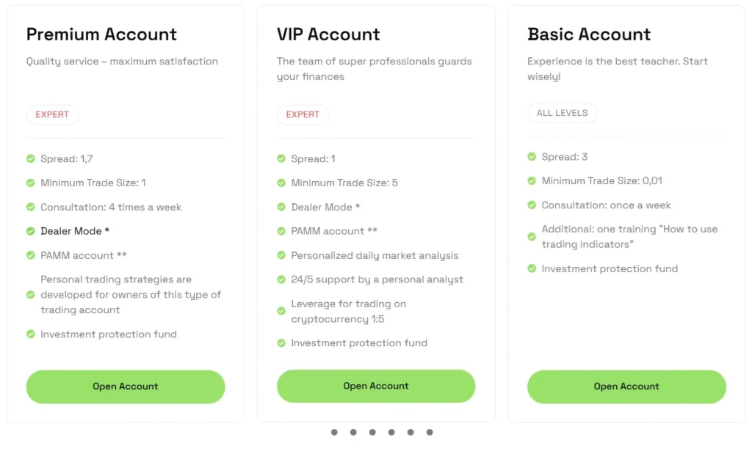Screen dimensions: 752x451
Task: Click the checkmark beside 24/5 support by analyst
Action: [x=281, y=279]
